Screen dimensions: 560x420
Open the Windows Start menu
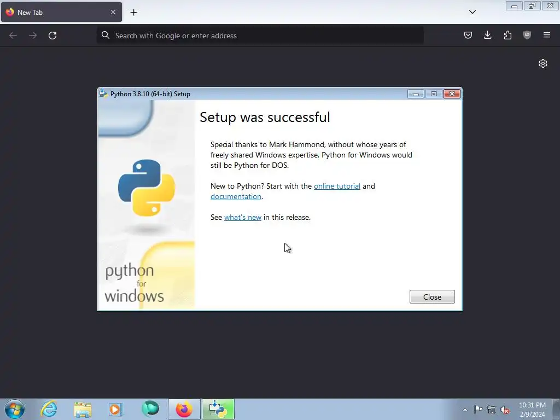coord(15,409)
